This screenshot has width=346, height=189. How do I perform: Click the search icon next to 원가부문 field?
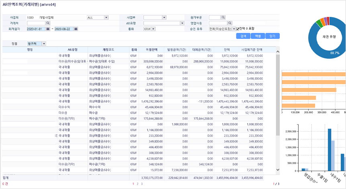pyautogui.click(x=223, y=18)
